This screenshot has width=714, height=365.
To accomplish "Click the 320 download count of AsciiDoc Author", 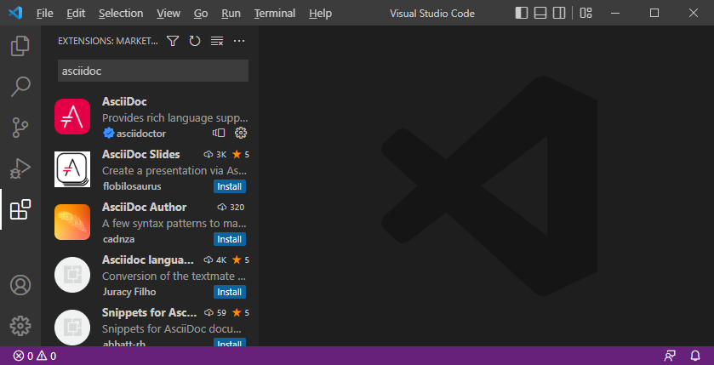I will click(231, 208).
